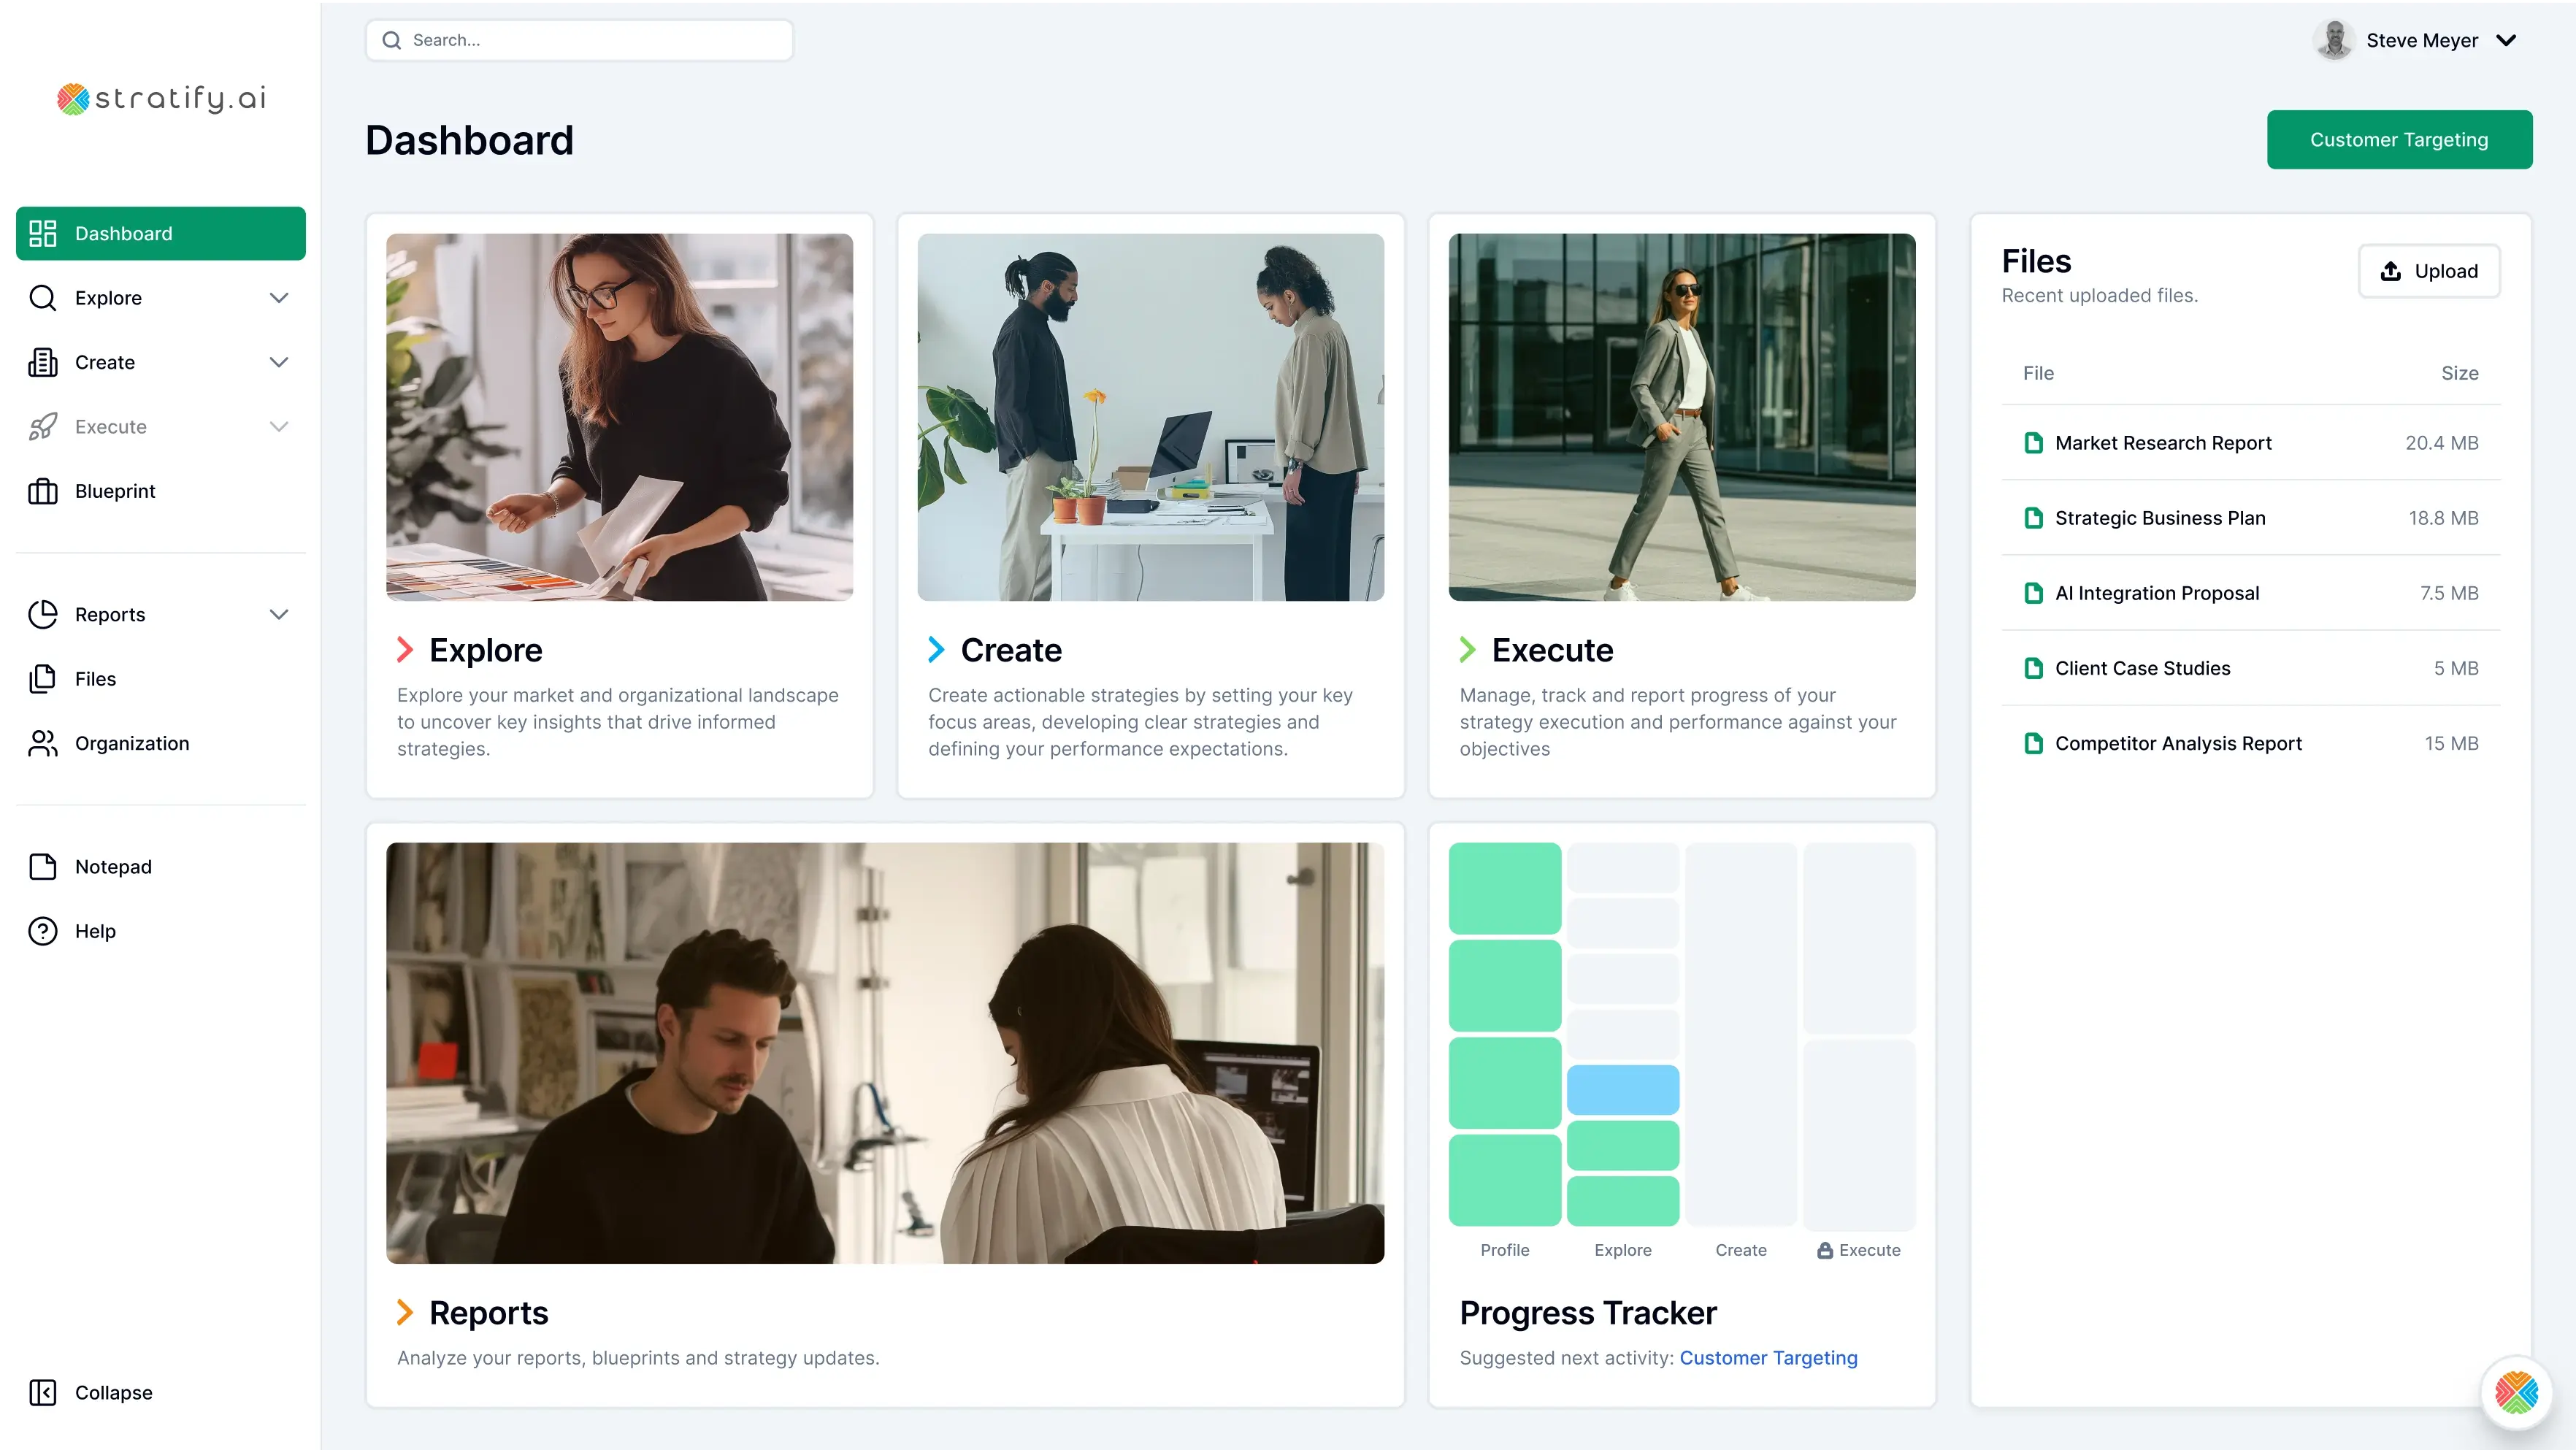Open the floating stratify assistant icon
Viewport: 2576px width, 1450px height.
(x=2516, y=1392)
